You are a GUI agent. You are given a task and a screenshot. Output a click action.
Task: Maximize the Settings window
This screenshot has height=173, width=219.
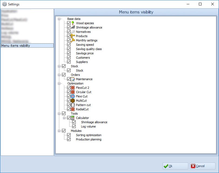coord(200,4)
